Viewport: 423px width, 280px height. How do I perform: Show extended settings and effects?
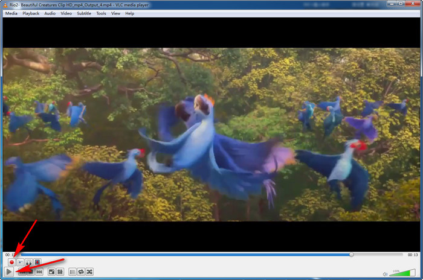pyautogui.click(x=60, y=272)
